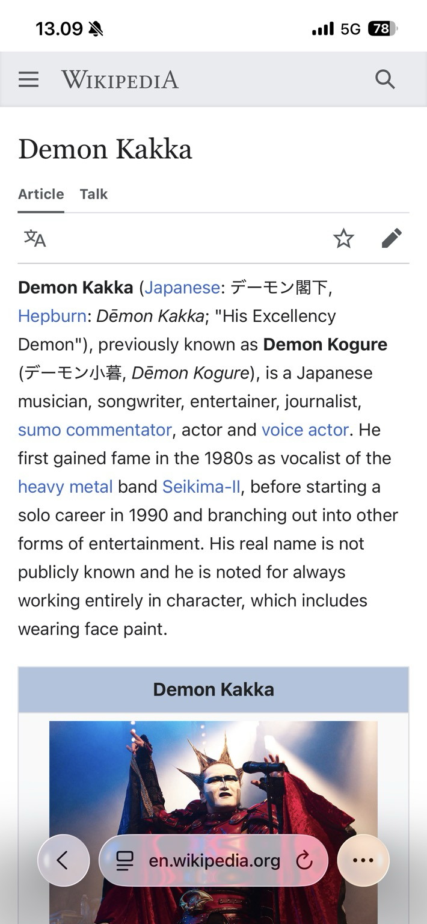Select the Article tab
427x924 pixels.
tap(41, 194)
